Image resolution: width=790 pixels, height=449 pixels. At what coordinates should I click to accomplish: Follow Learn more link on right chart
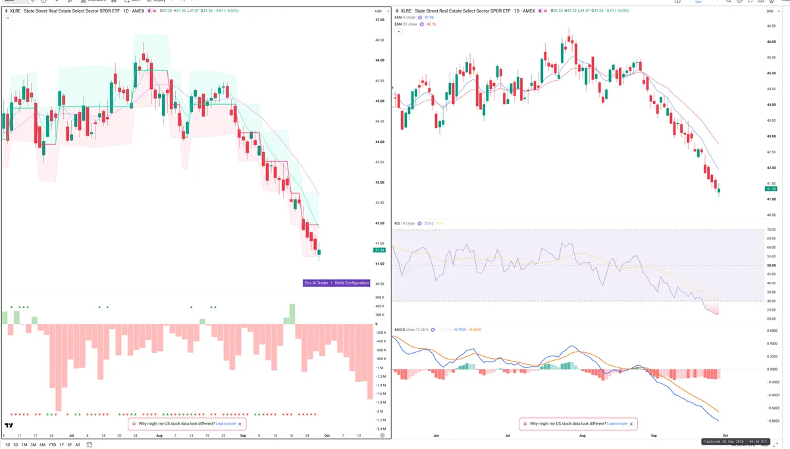pyautogui.click(x=617, y=424)
